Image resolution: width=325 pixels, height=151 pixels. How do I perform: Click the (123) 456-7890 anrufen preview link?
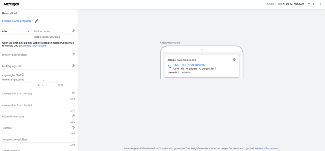[x=189, y=65]
